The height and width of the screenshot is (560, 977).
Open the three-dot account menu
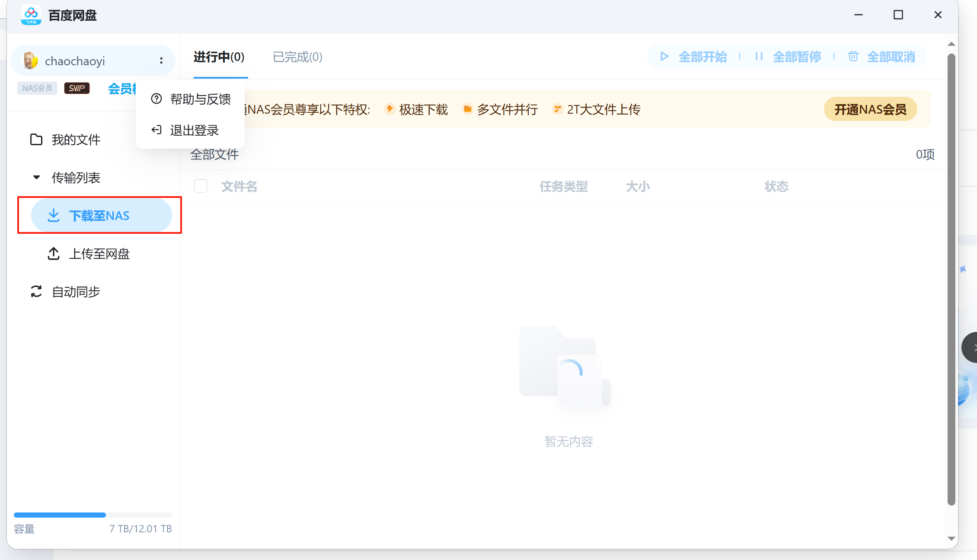click(161, 61)
